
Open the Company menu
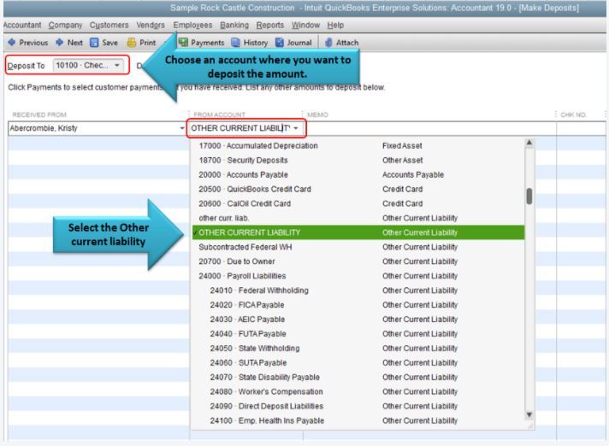(x=65, y=26)
